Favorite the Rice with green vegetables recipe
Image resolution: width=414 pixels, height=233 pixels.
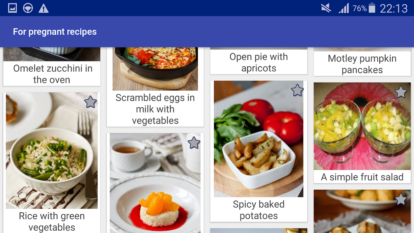point(90,102)
